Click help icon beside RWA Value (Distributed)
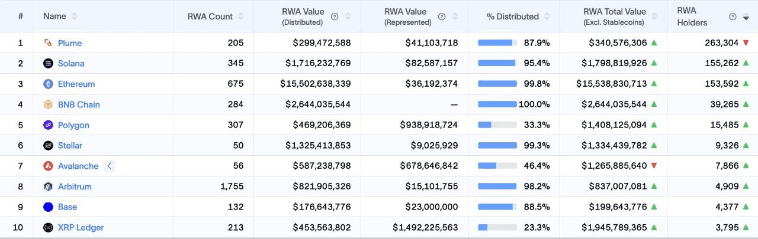The width and height of the screenshot is (758, 239). (335, 17)
